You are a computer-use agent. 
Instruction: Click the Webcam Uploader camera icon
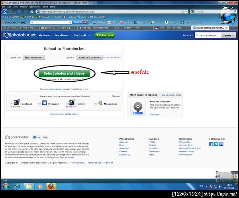pos(138,108)
